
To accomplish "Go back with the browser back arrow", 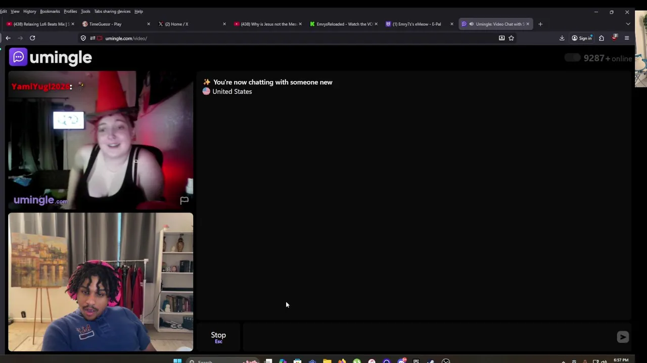I will 8,38.
